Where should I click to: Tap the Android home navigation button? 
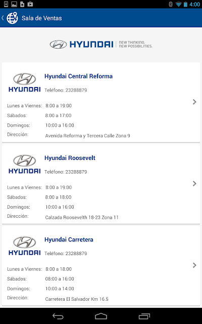coord(101,316)
